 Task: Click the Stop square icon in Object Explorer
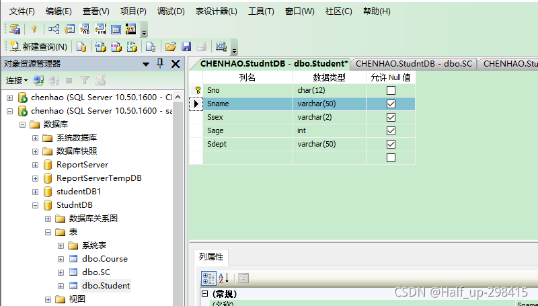click(69, 81)
